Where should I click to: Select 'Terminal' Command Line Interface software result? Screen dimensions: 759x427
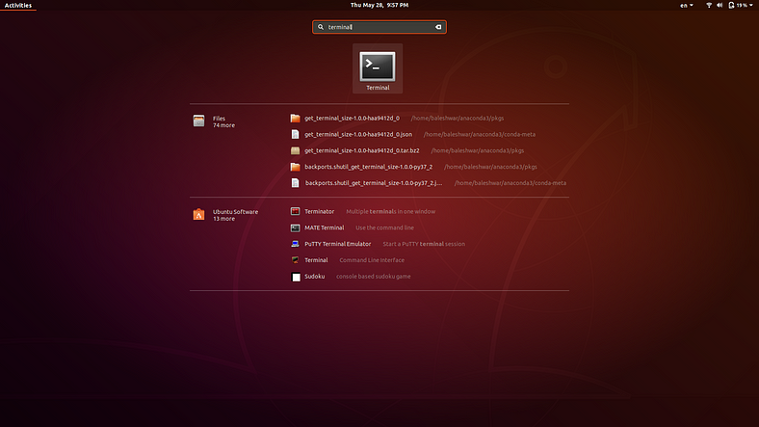coord(316,260)
